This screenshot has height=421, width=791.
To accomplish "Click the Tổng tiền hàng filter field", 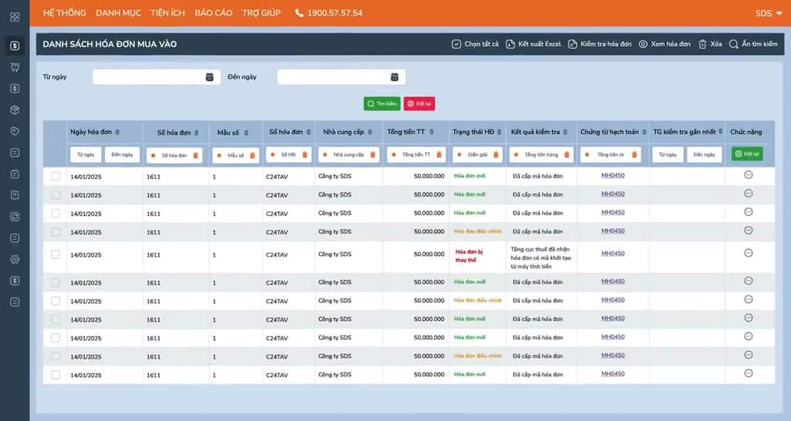I will tap(541, 155).
